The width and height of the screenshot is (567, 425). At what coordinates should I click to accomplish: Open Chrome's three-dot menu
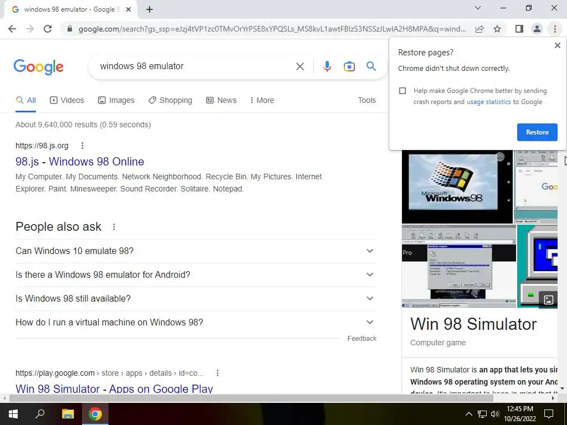click(555, 29)
